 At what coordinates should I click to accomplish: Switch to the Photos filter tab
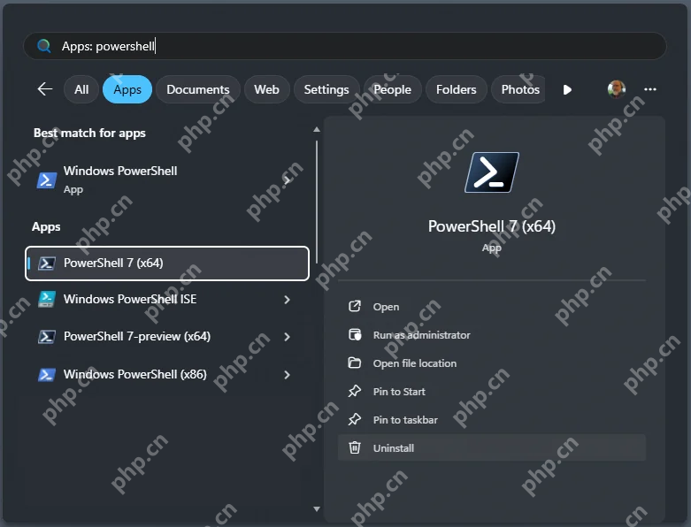(518, 89)
